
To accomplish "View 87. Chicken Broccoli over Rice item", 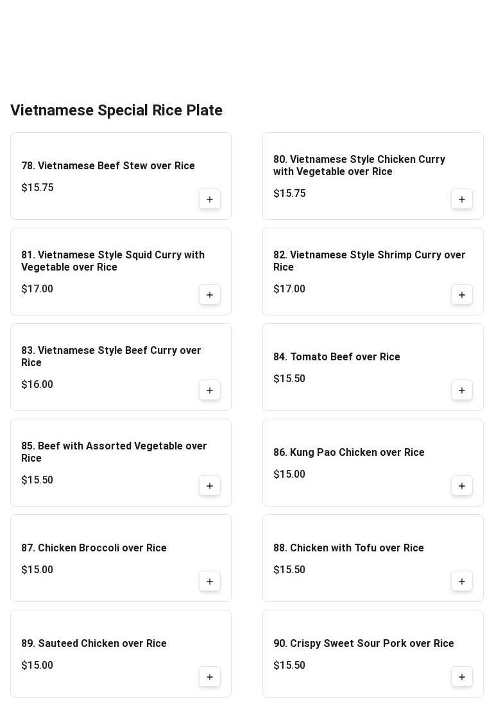I will [94, 548].
